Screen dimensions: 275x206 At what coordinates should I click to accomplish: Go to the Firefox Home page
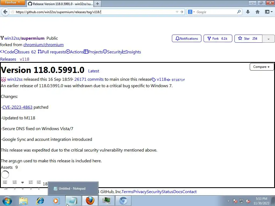[258, 12]
